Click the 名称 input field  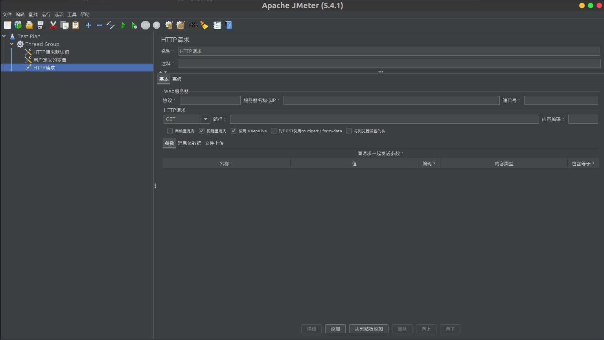coord(389,51)
